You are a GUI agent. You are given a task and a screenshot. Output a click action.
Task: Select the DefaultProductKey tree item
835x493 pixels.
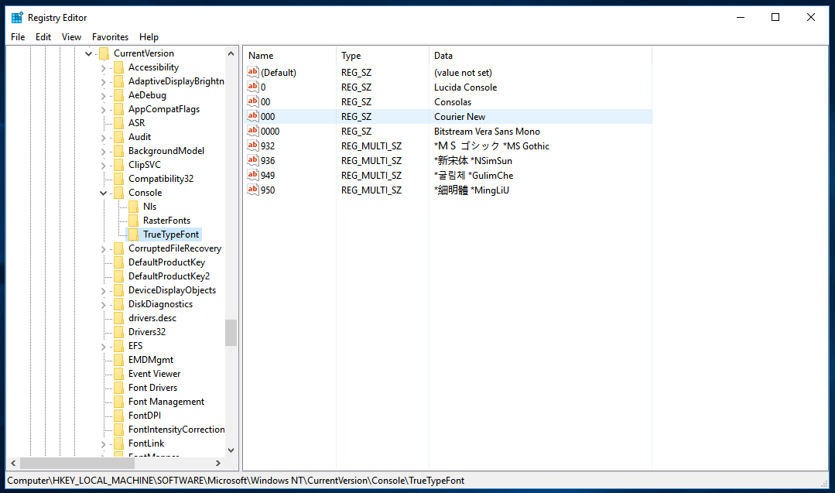tap(166, 262)
